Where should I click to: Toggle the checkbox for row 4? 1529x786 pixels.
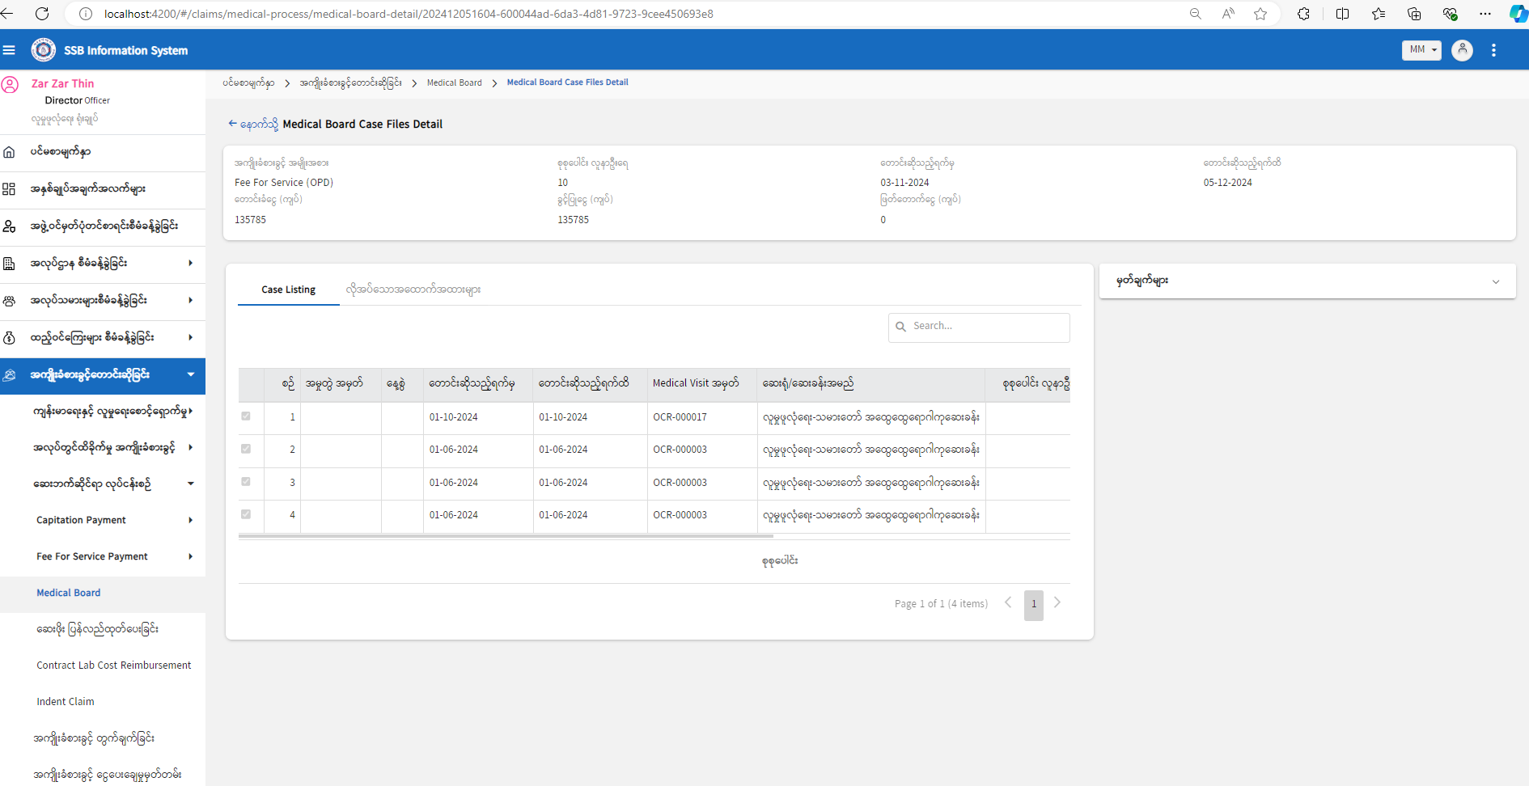[246, 514]
